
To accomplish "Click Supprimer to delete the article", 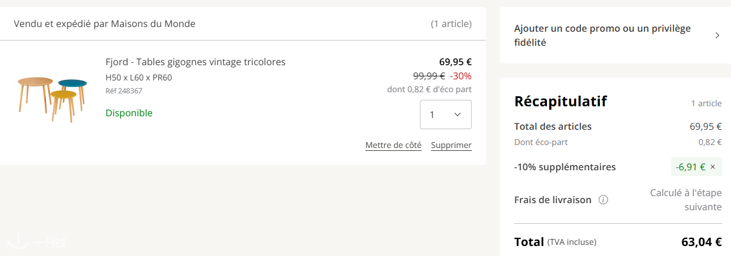I will pyautogui.click(x=451, y=145).
